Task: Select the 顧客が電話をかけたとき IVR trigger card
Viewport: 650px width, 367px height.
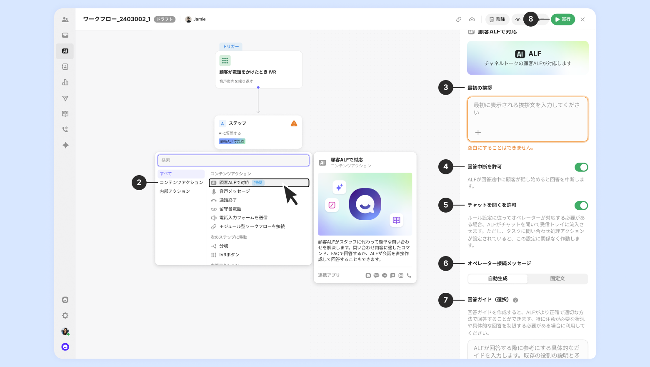Action: click(259, 70)
